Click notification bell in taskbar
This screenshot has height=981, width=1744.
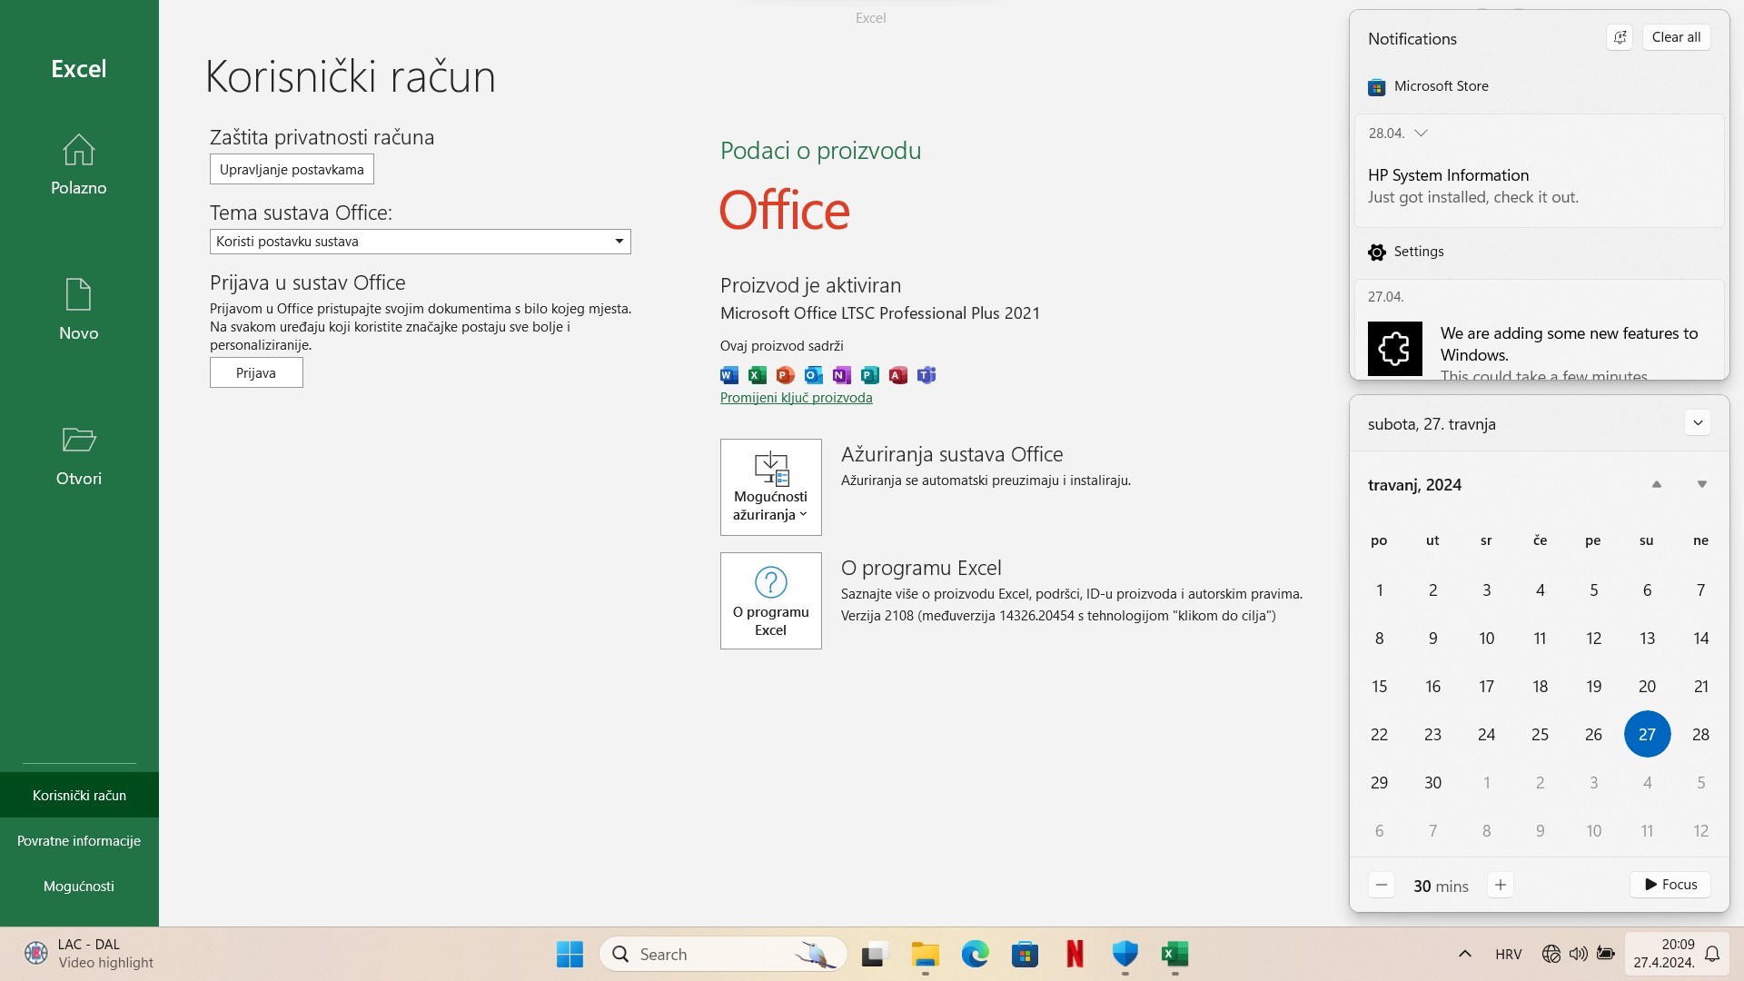pyautogui.click(x=1712, y=954)
